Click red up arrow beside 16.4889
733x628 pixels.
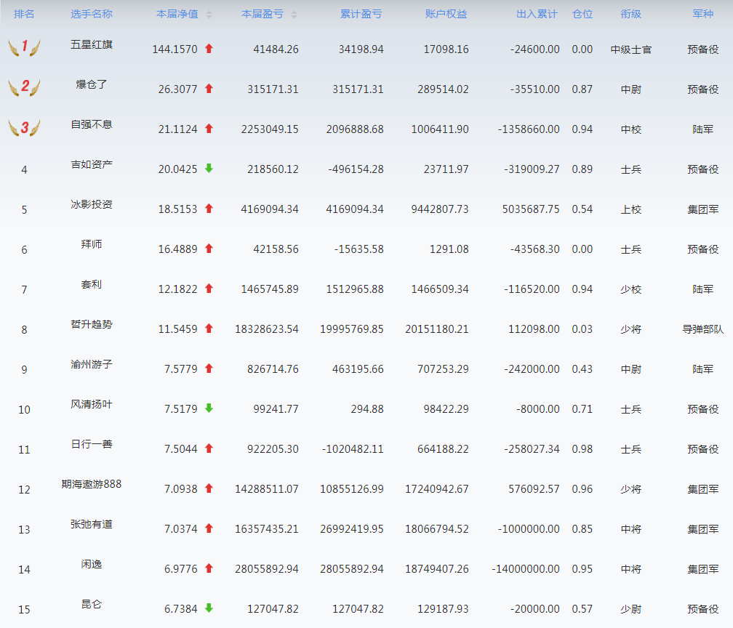coord(209,249)
